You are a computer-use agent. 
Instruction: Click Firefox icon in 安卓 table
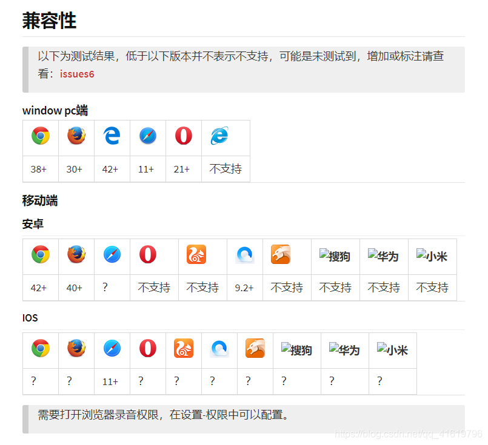point(76,254)
